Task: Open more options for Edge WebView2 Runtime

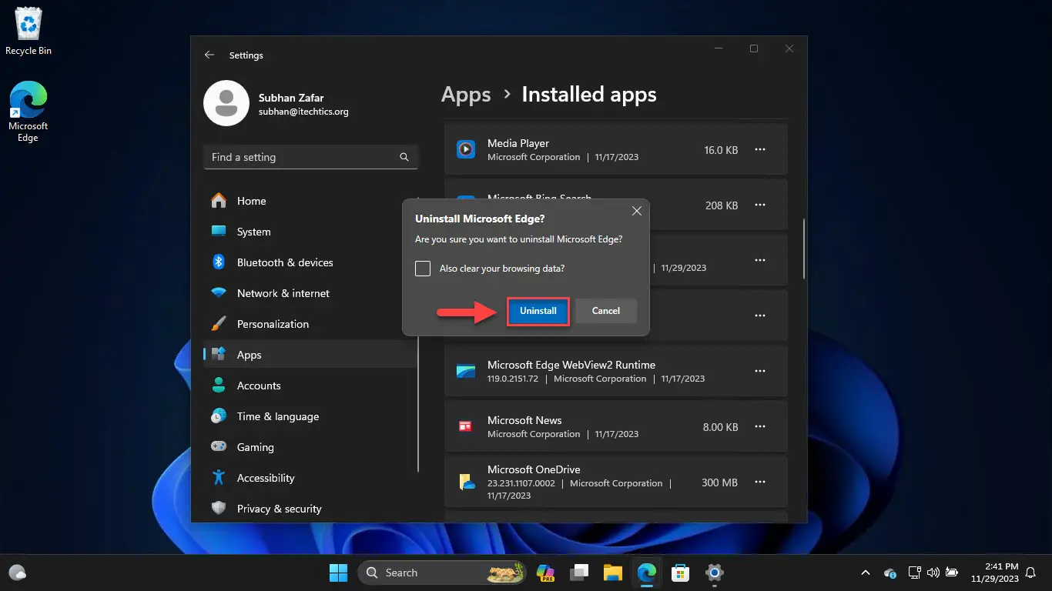Action: click(760, 371)
